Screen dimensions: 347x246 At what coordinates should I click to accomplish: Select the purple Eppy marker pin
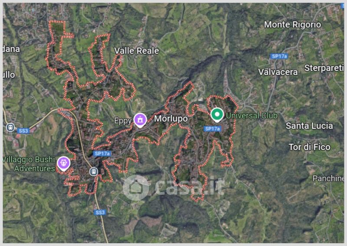[140, 120]
